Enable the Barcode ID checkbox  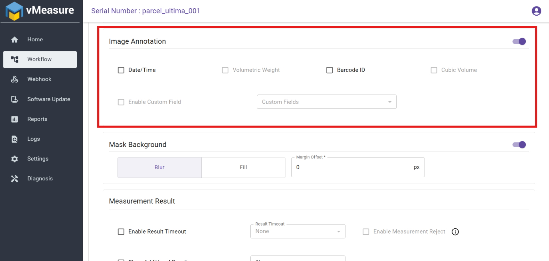pos(330,70)
